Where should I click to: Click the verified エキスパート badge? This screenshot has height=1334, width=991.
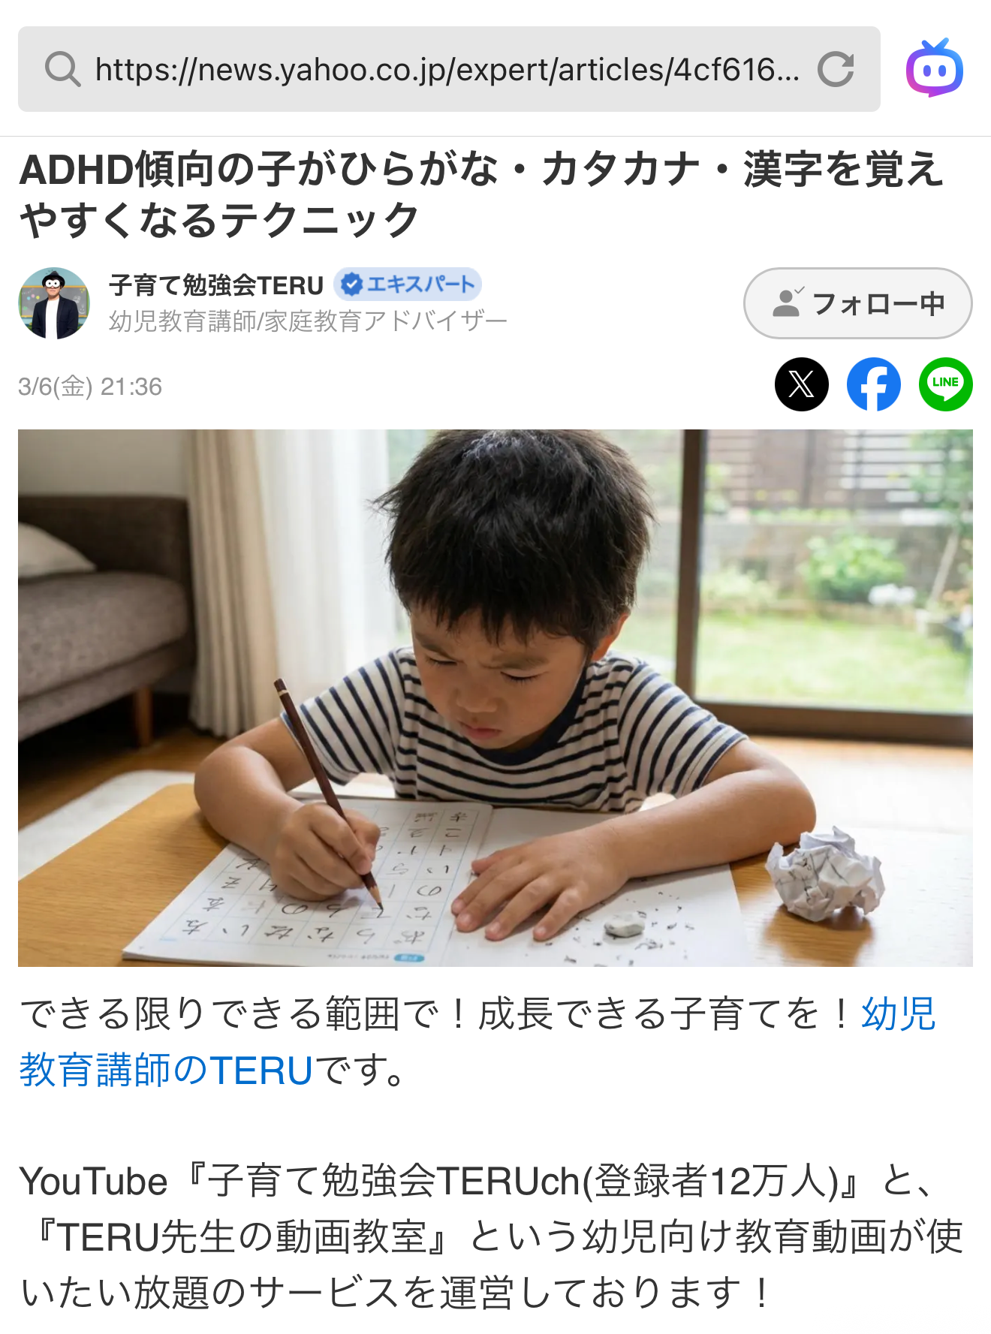[x=408, y=285]
